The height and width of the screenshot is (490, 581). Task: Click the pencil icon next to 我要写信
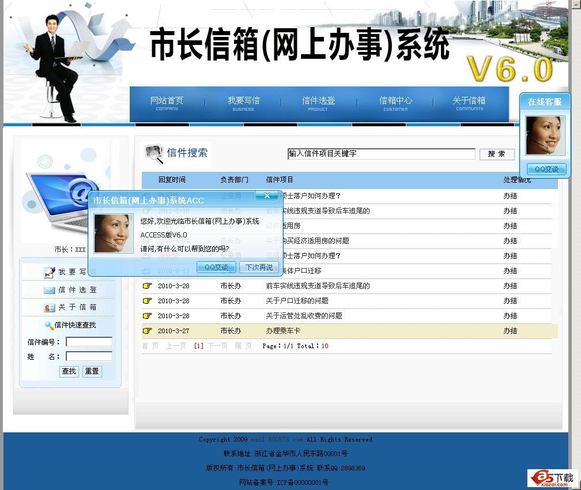(50, 272)
